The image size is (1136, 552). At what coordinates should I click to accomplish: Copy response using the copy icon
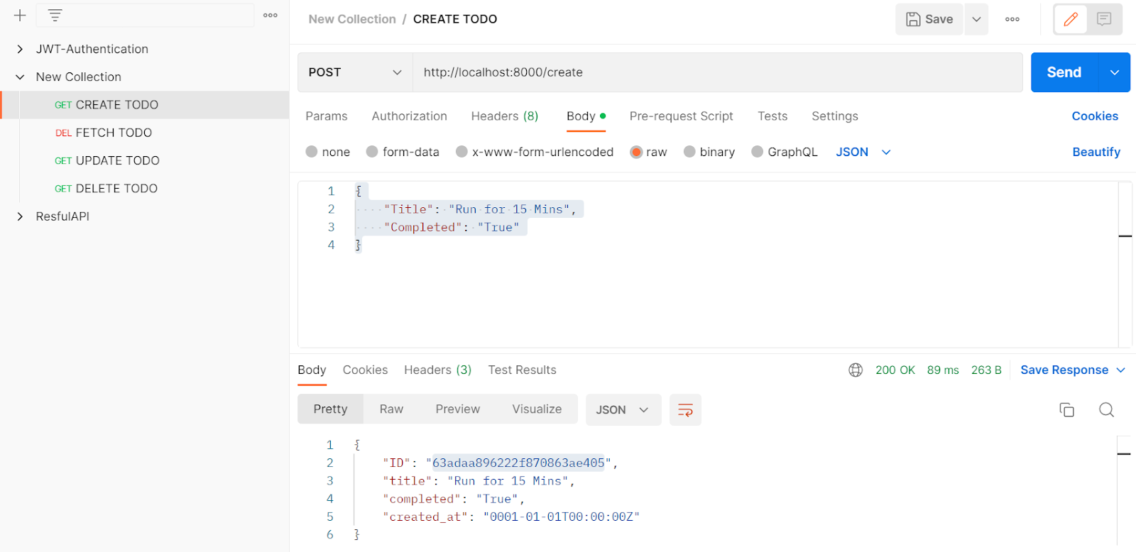tap(1066, 410)
